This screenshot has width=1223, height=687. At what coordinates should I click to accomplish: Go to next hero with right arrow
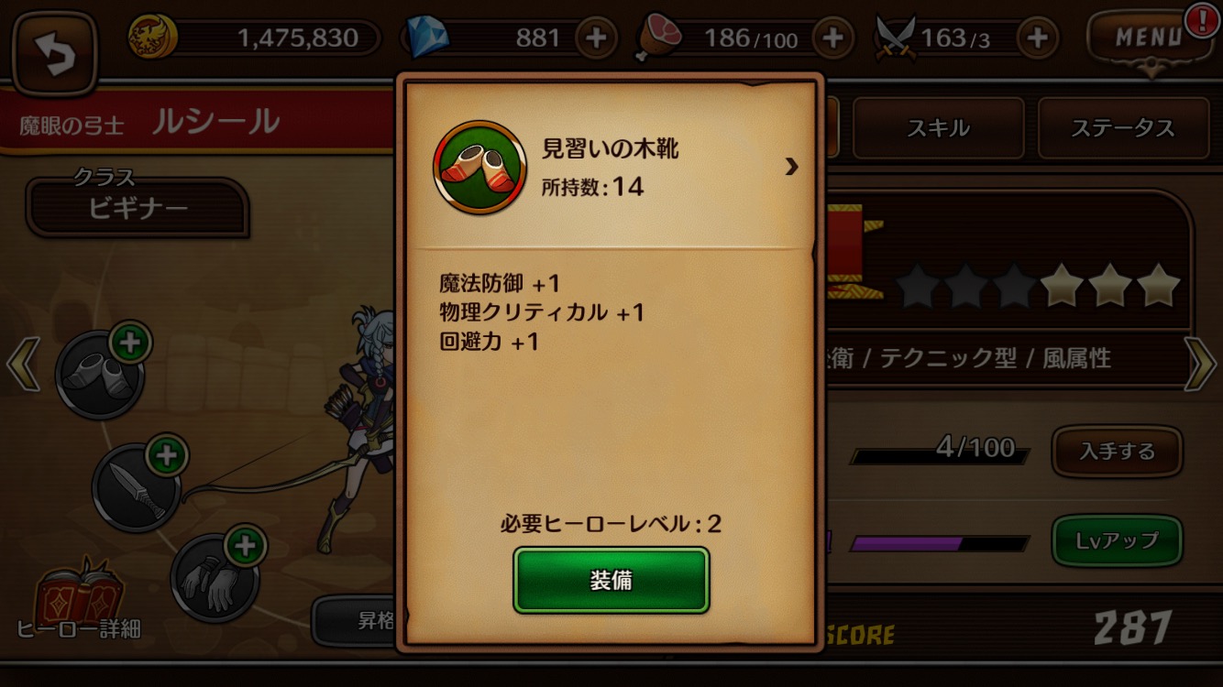(1200, 363)
